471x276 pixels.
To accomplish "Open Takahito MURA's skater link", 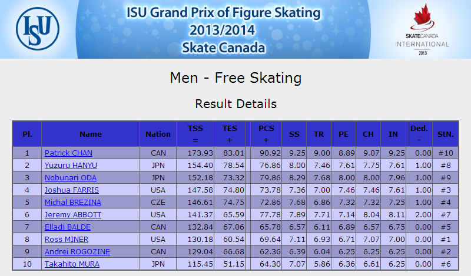I will 72,264.
